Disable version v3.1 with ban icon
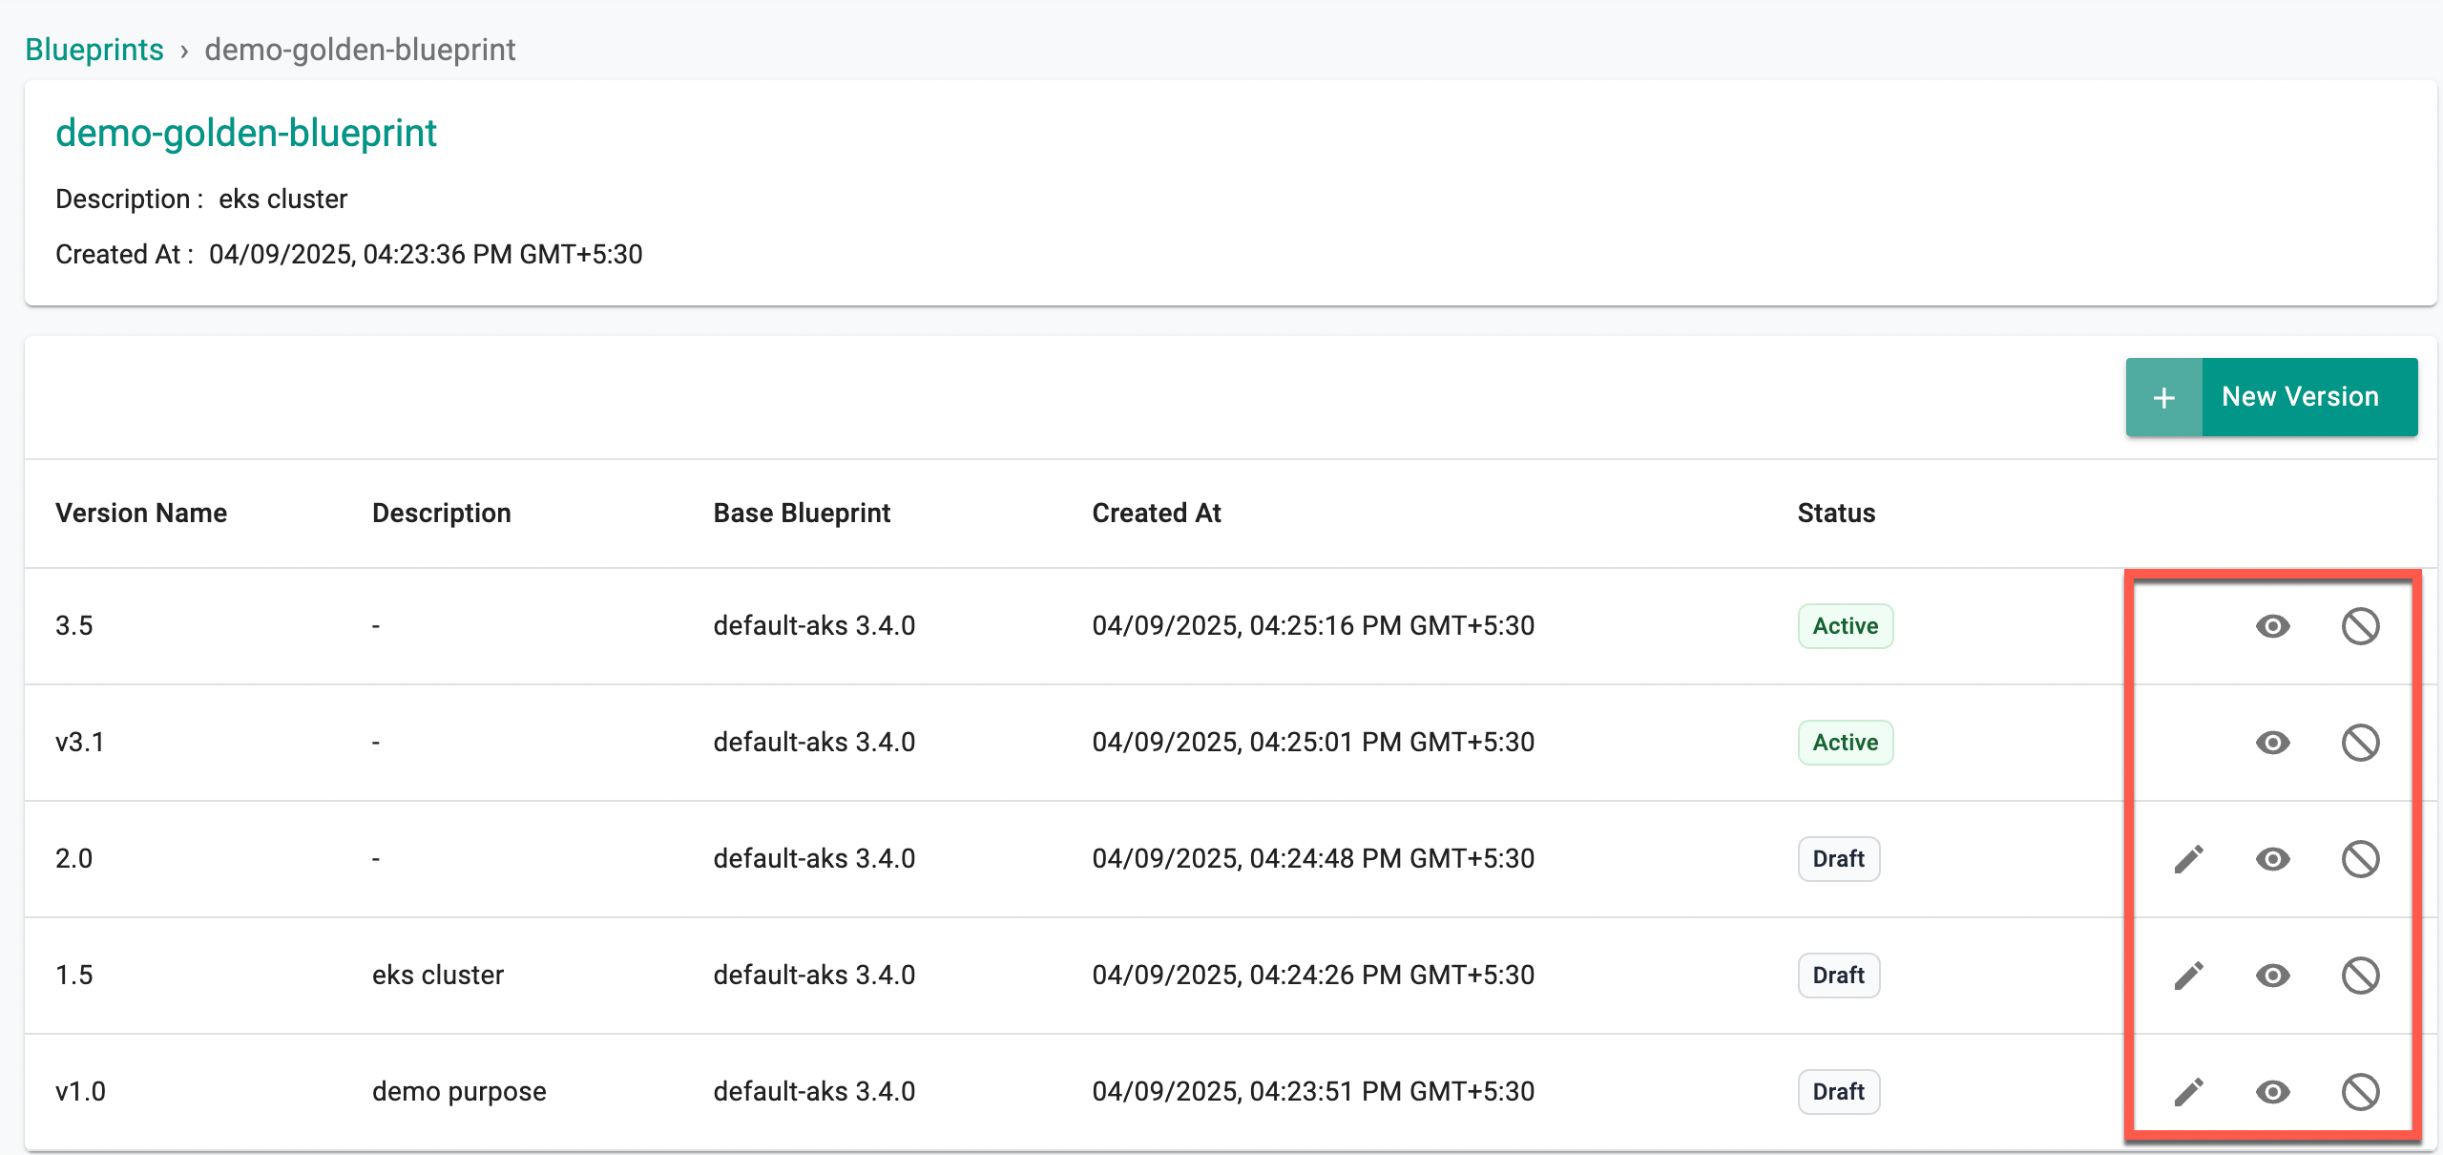Viewport: 2443px width, 1155px height. pos(2361,743)
